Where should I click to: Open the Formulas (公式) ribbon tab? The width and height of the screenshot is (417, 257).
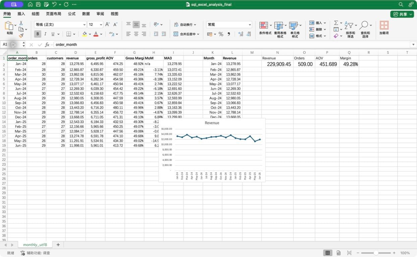click(x=71, y=14)
